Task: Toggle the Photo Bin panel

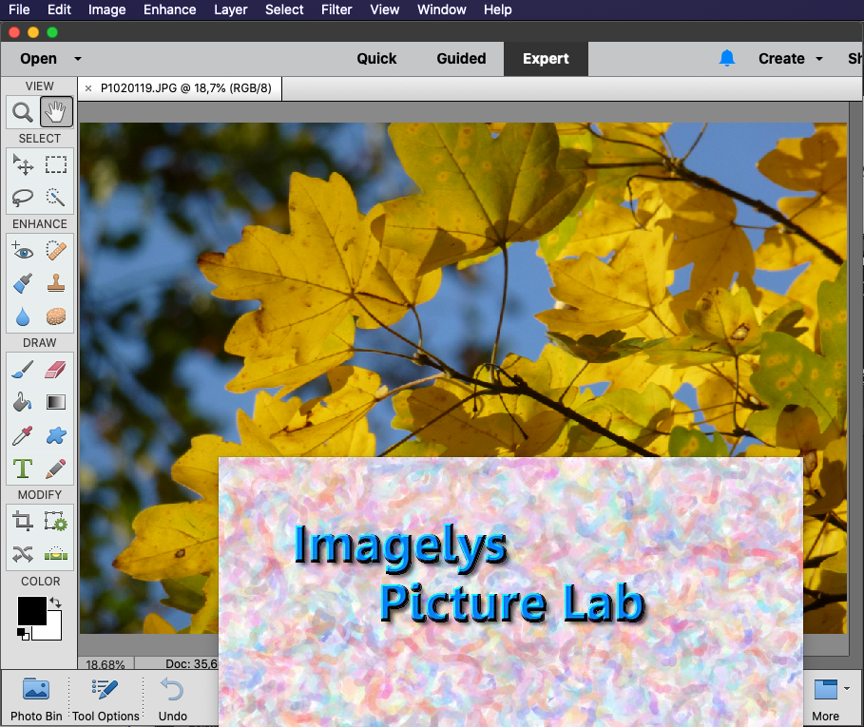Action: [36, 699]
